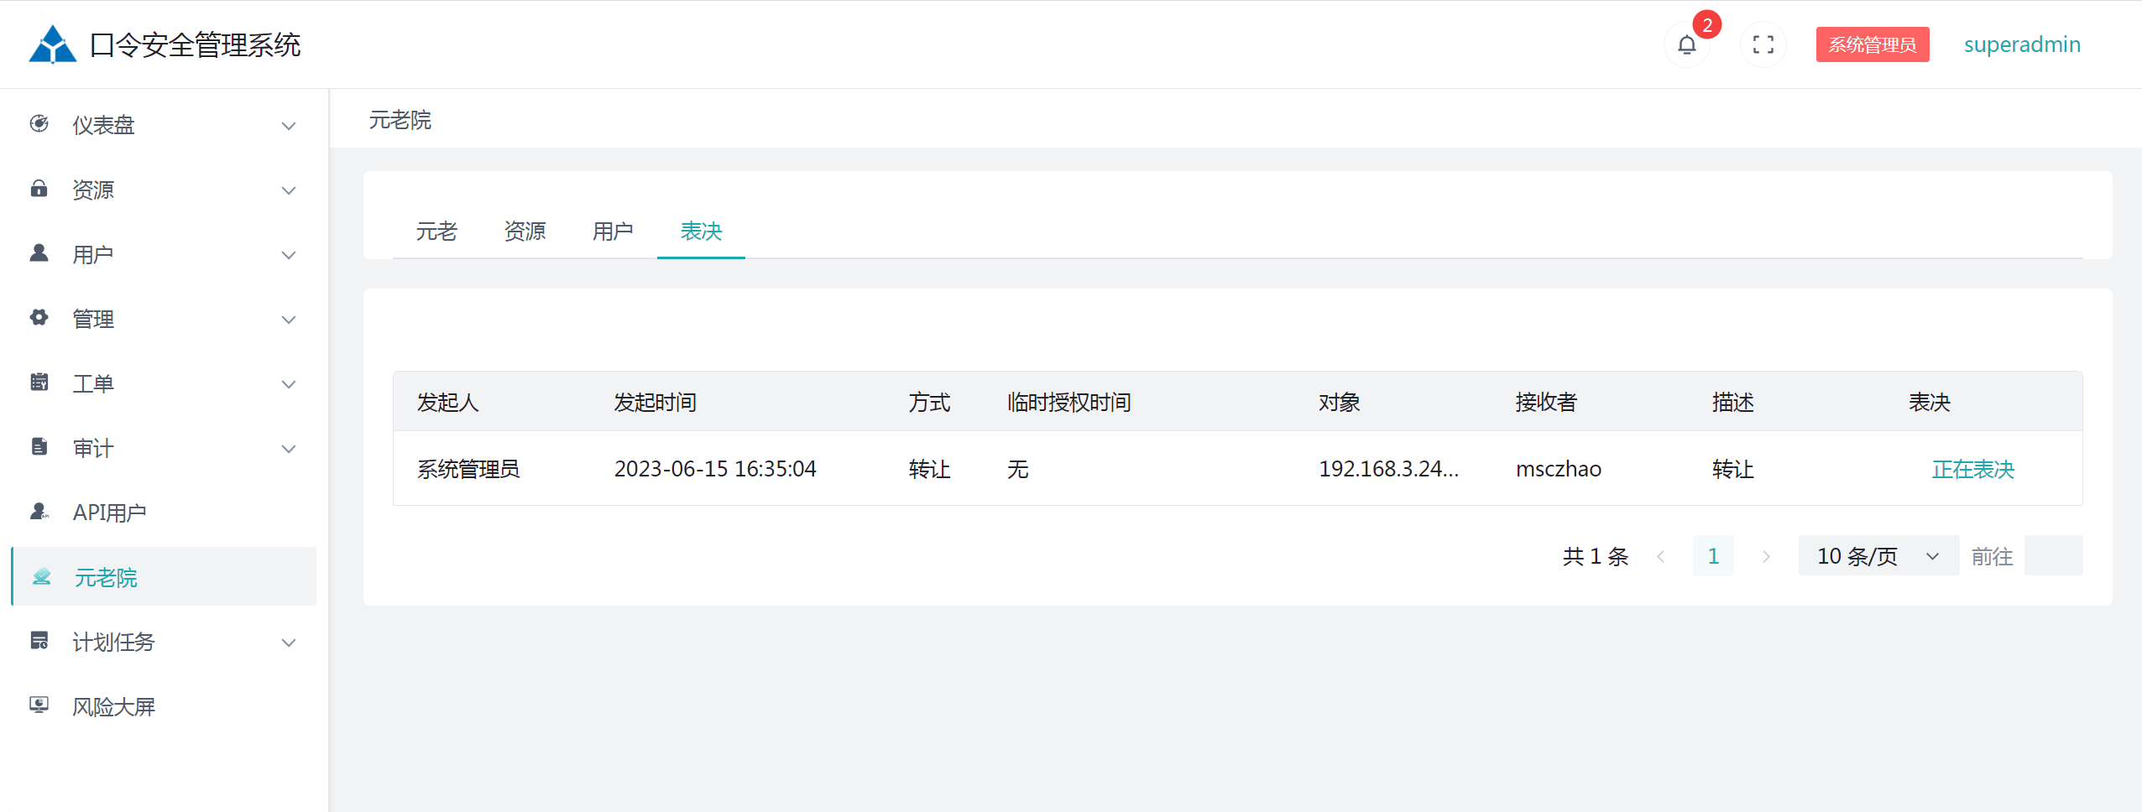The height and width of the screenshot is (812, 2142).
Task: Toggle fullscreen mode icon
Action: pyautogui.click(x=1763, y=44)
